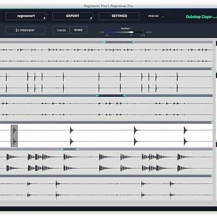This screenshot has height=217, width=217.
Task: Click the highlighted loop range bar on first layer
Action: pos(119,42)
